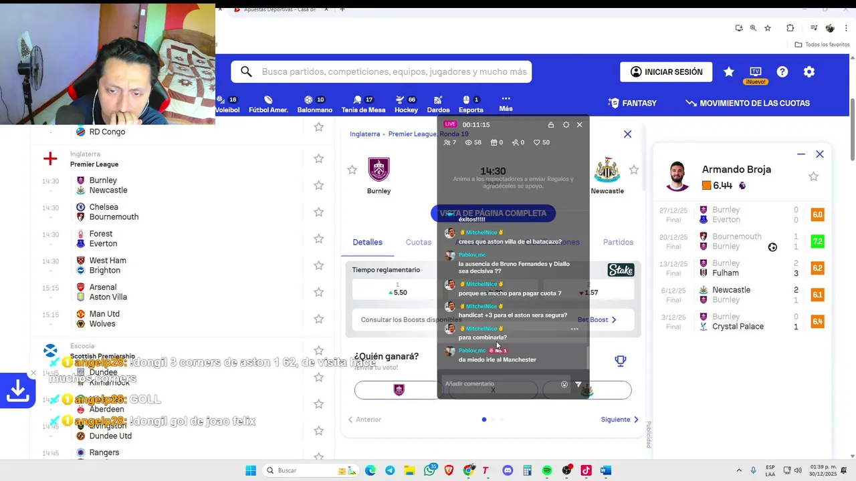Image resolution: width=856 pixels, height=481 pixels.
Task: Select the Fútbol Amer. sport icon
Action: pos(268,104)
